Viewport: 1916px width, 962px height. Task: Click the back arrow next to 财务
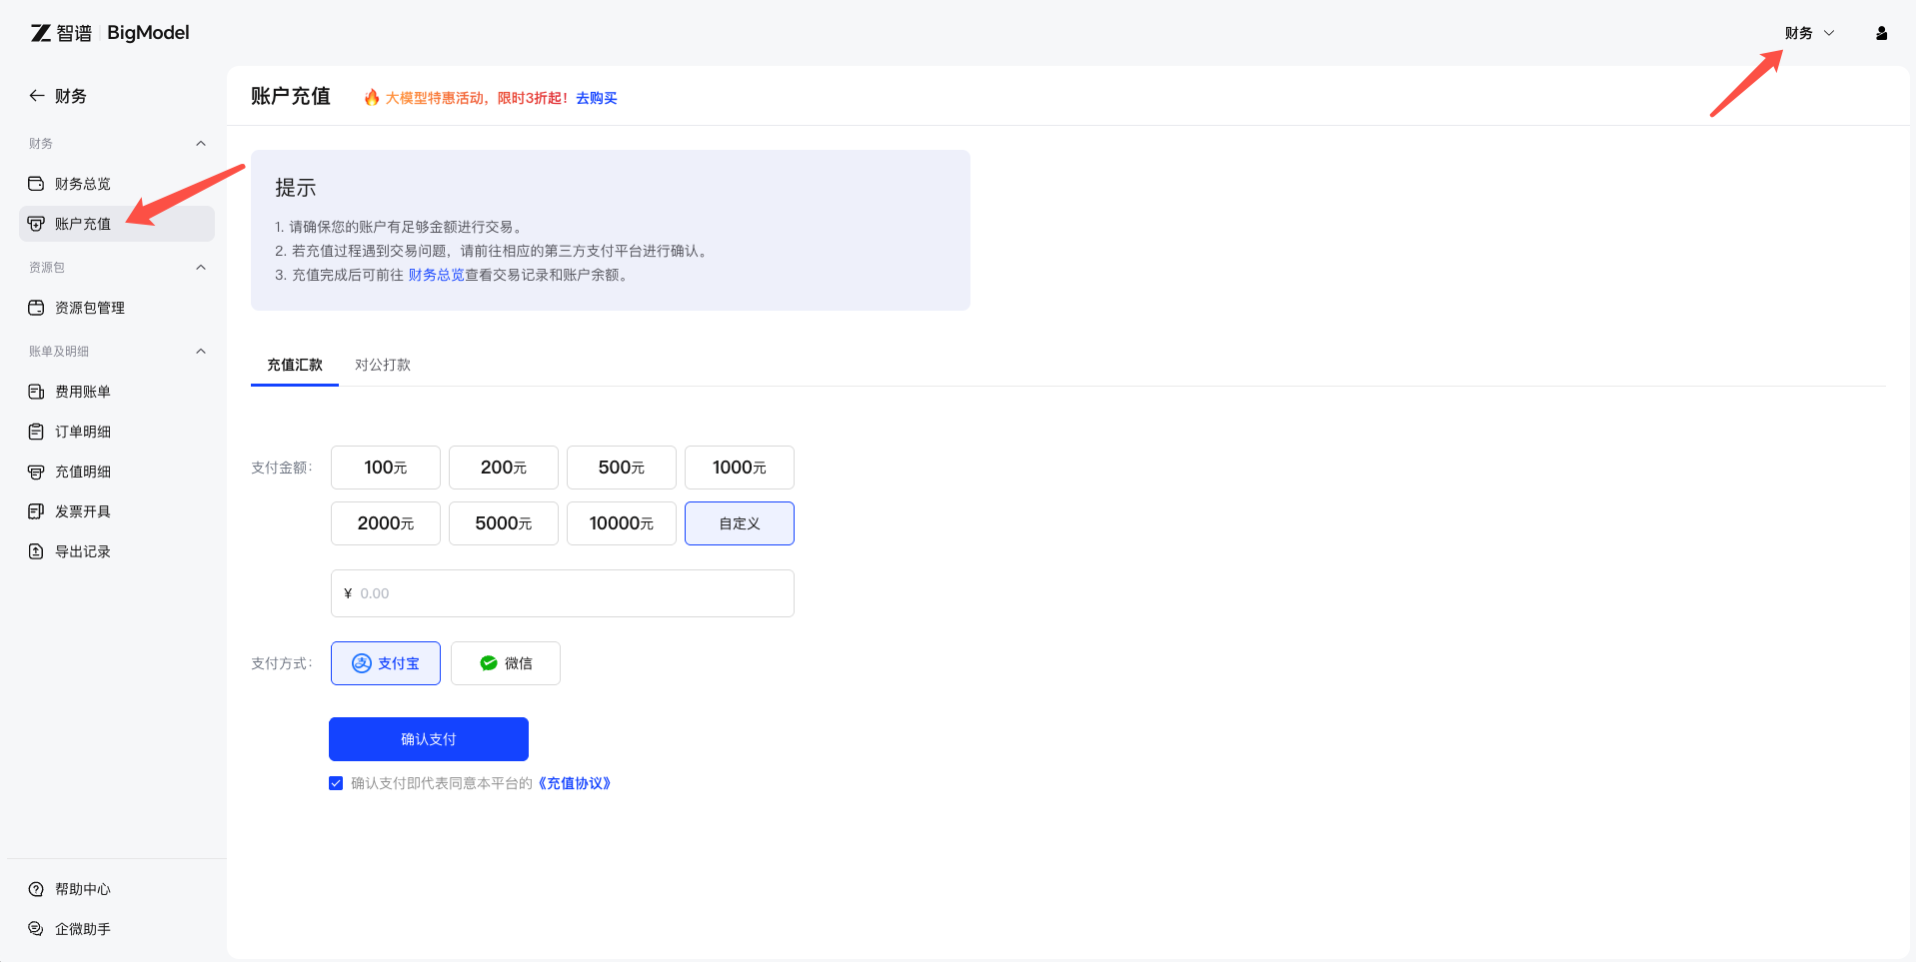coord(37,96)
